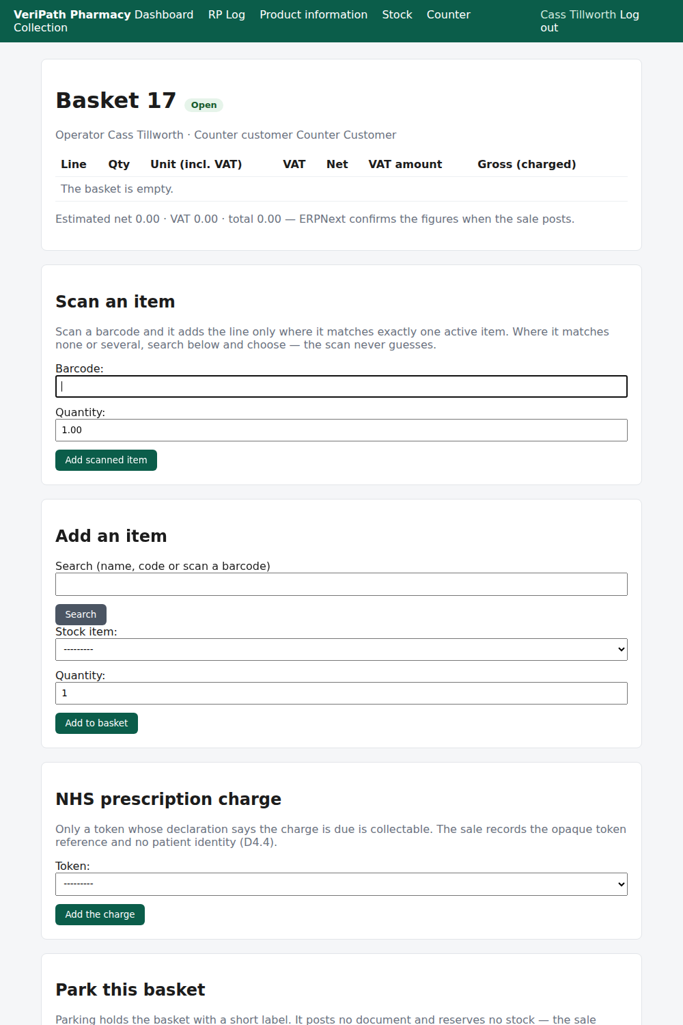
Task: Click the Gross (charged) column header
Action: [x=527, y=164]
